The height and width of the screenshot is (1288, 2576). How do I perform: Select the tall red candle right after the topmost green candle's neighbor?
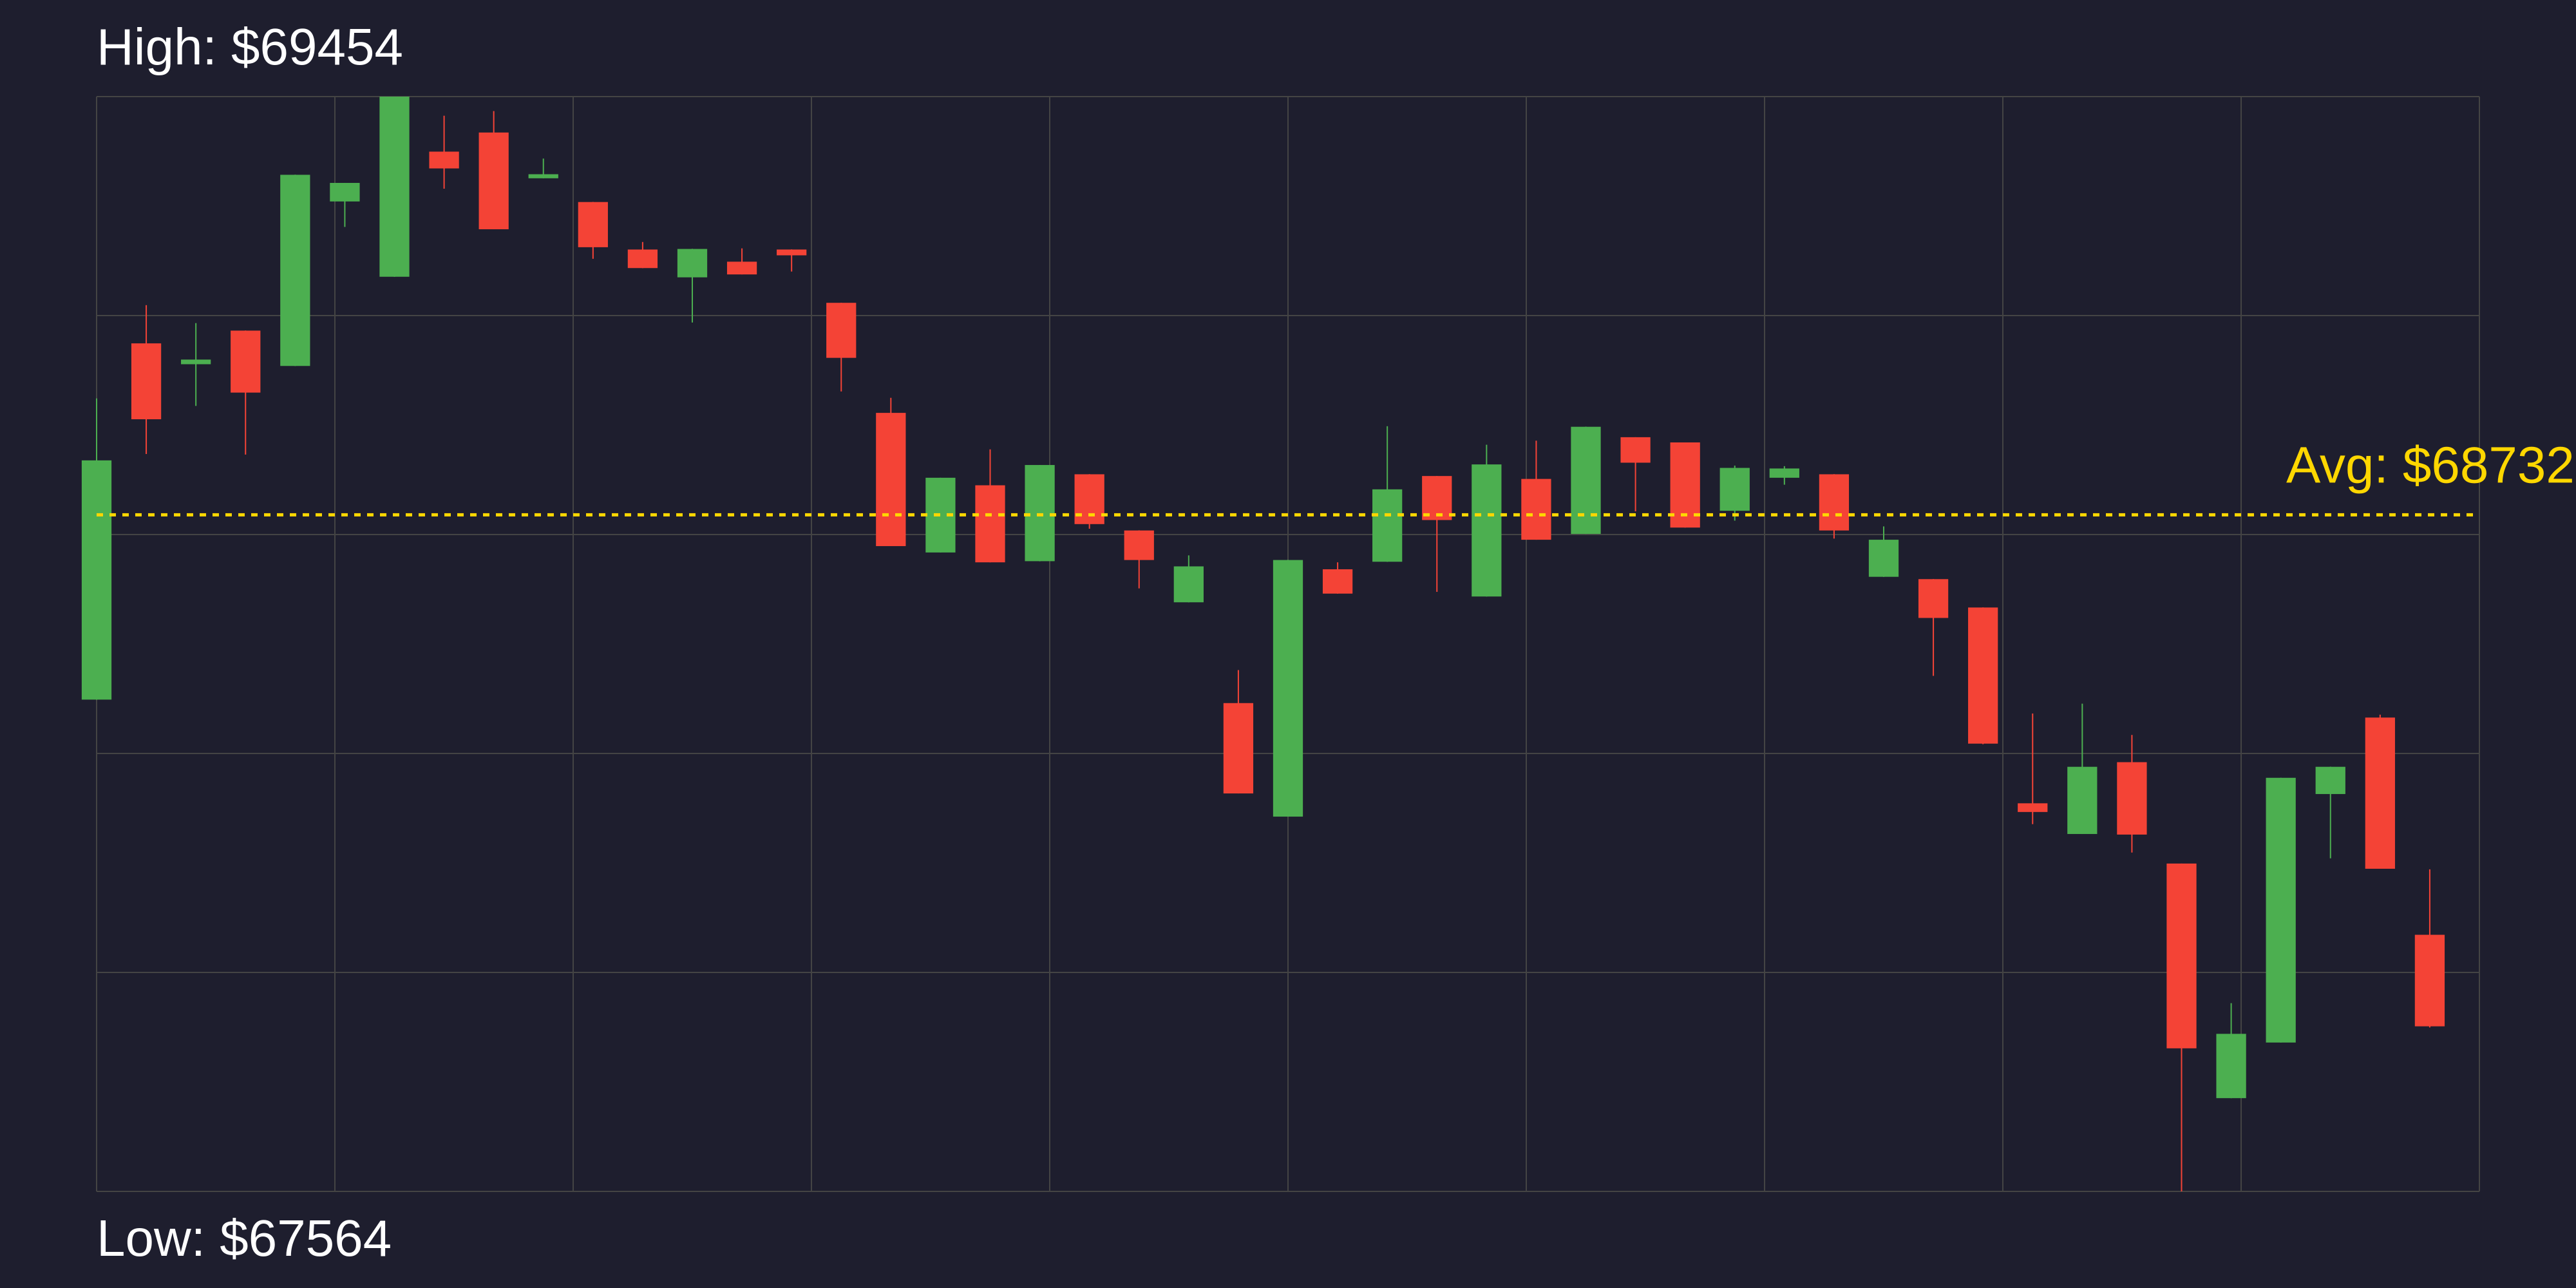click(493, 181)
